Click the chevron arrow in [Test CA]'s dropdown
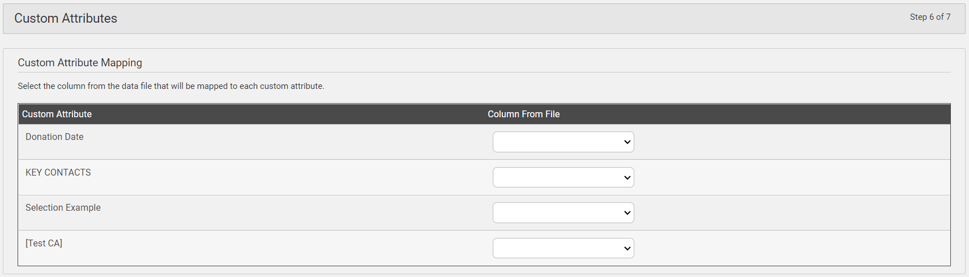 tap(627, 249)
